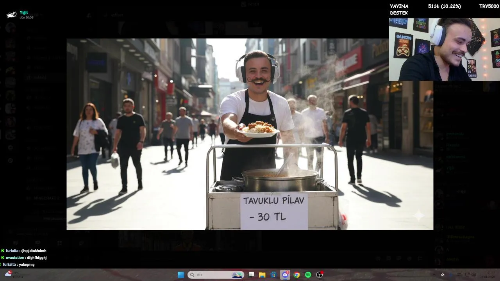Click the timestamp "dün 20:05"
500x281 pixels.
[27, 18]
